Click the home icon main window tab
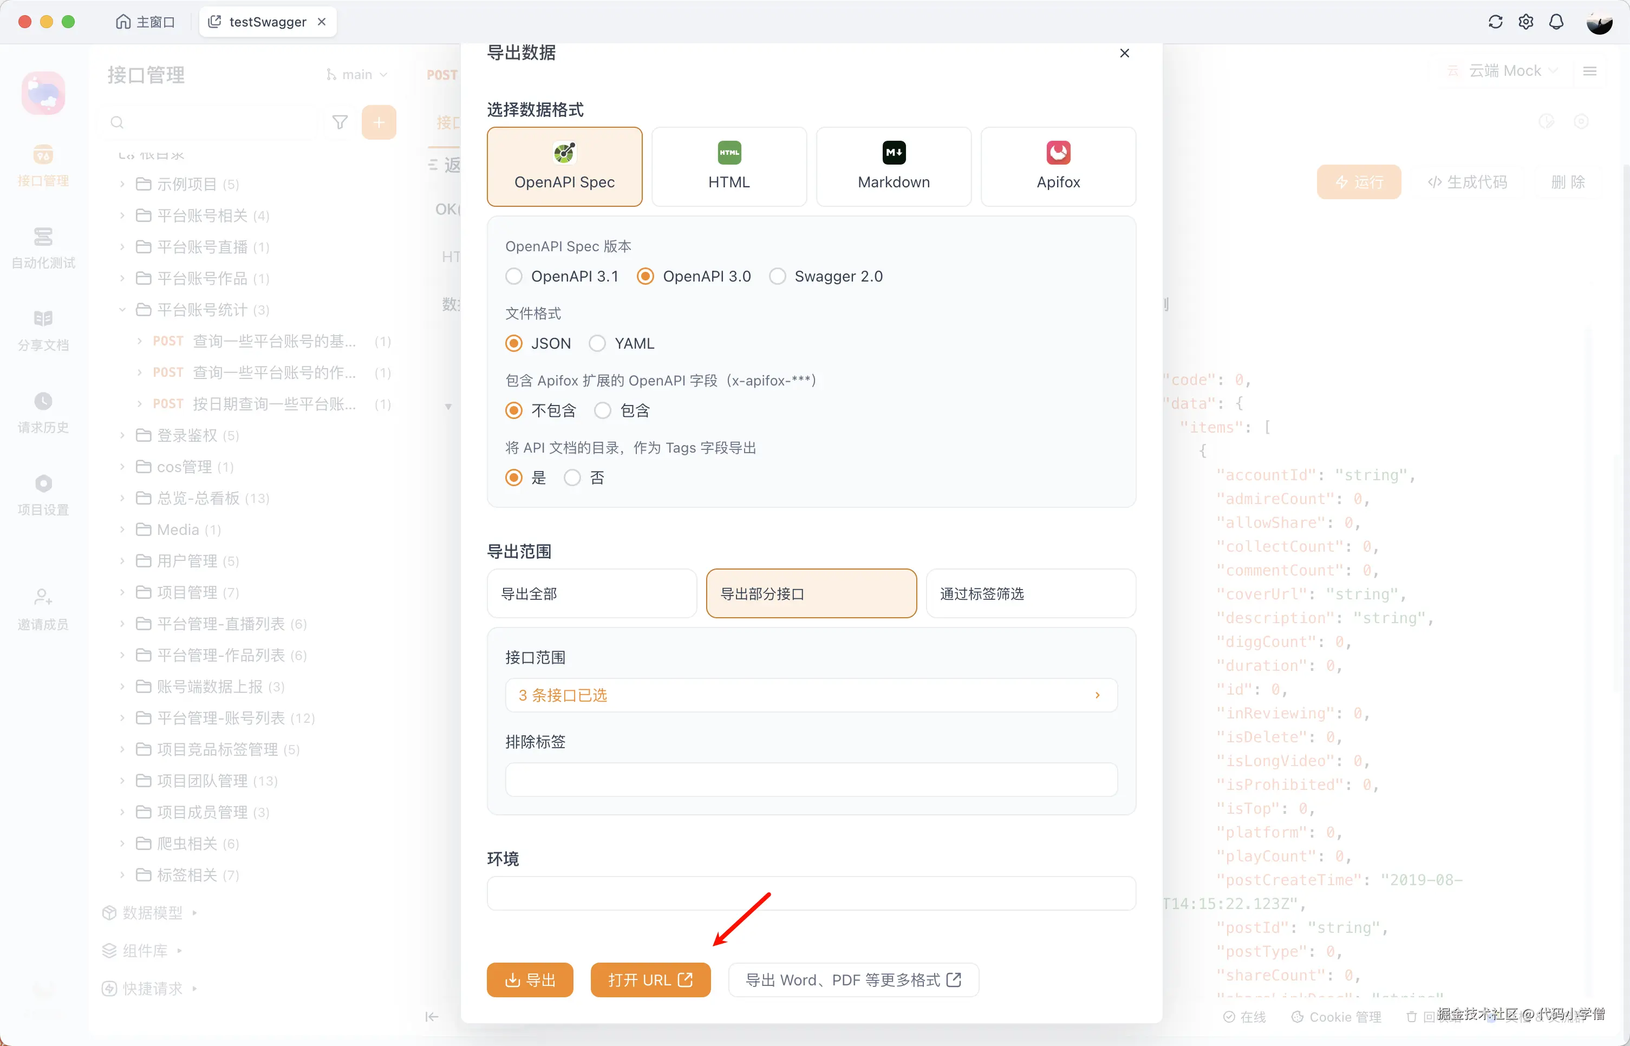This screenshot has width=1630, height=1046. pos(123,22)
